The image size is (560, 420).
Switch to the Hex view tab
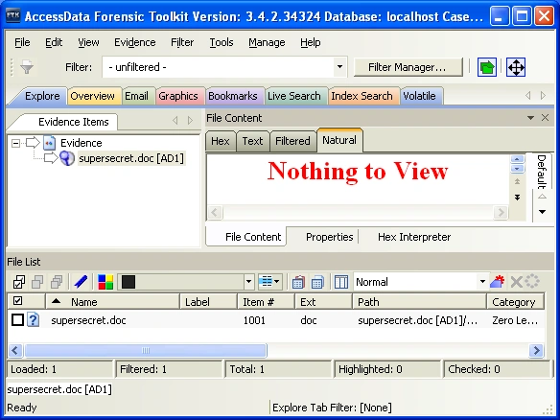click(220, 141)
